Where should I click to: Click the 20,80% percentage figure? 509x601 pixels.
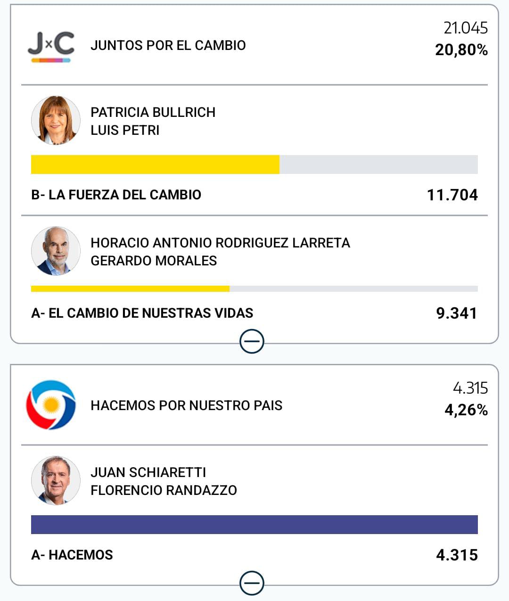coord(461,50)
